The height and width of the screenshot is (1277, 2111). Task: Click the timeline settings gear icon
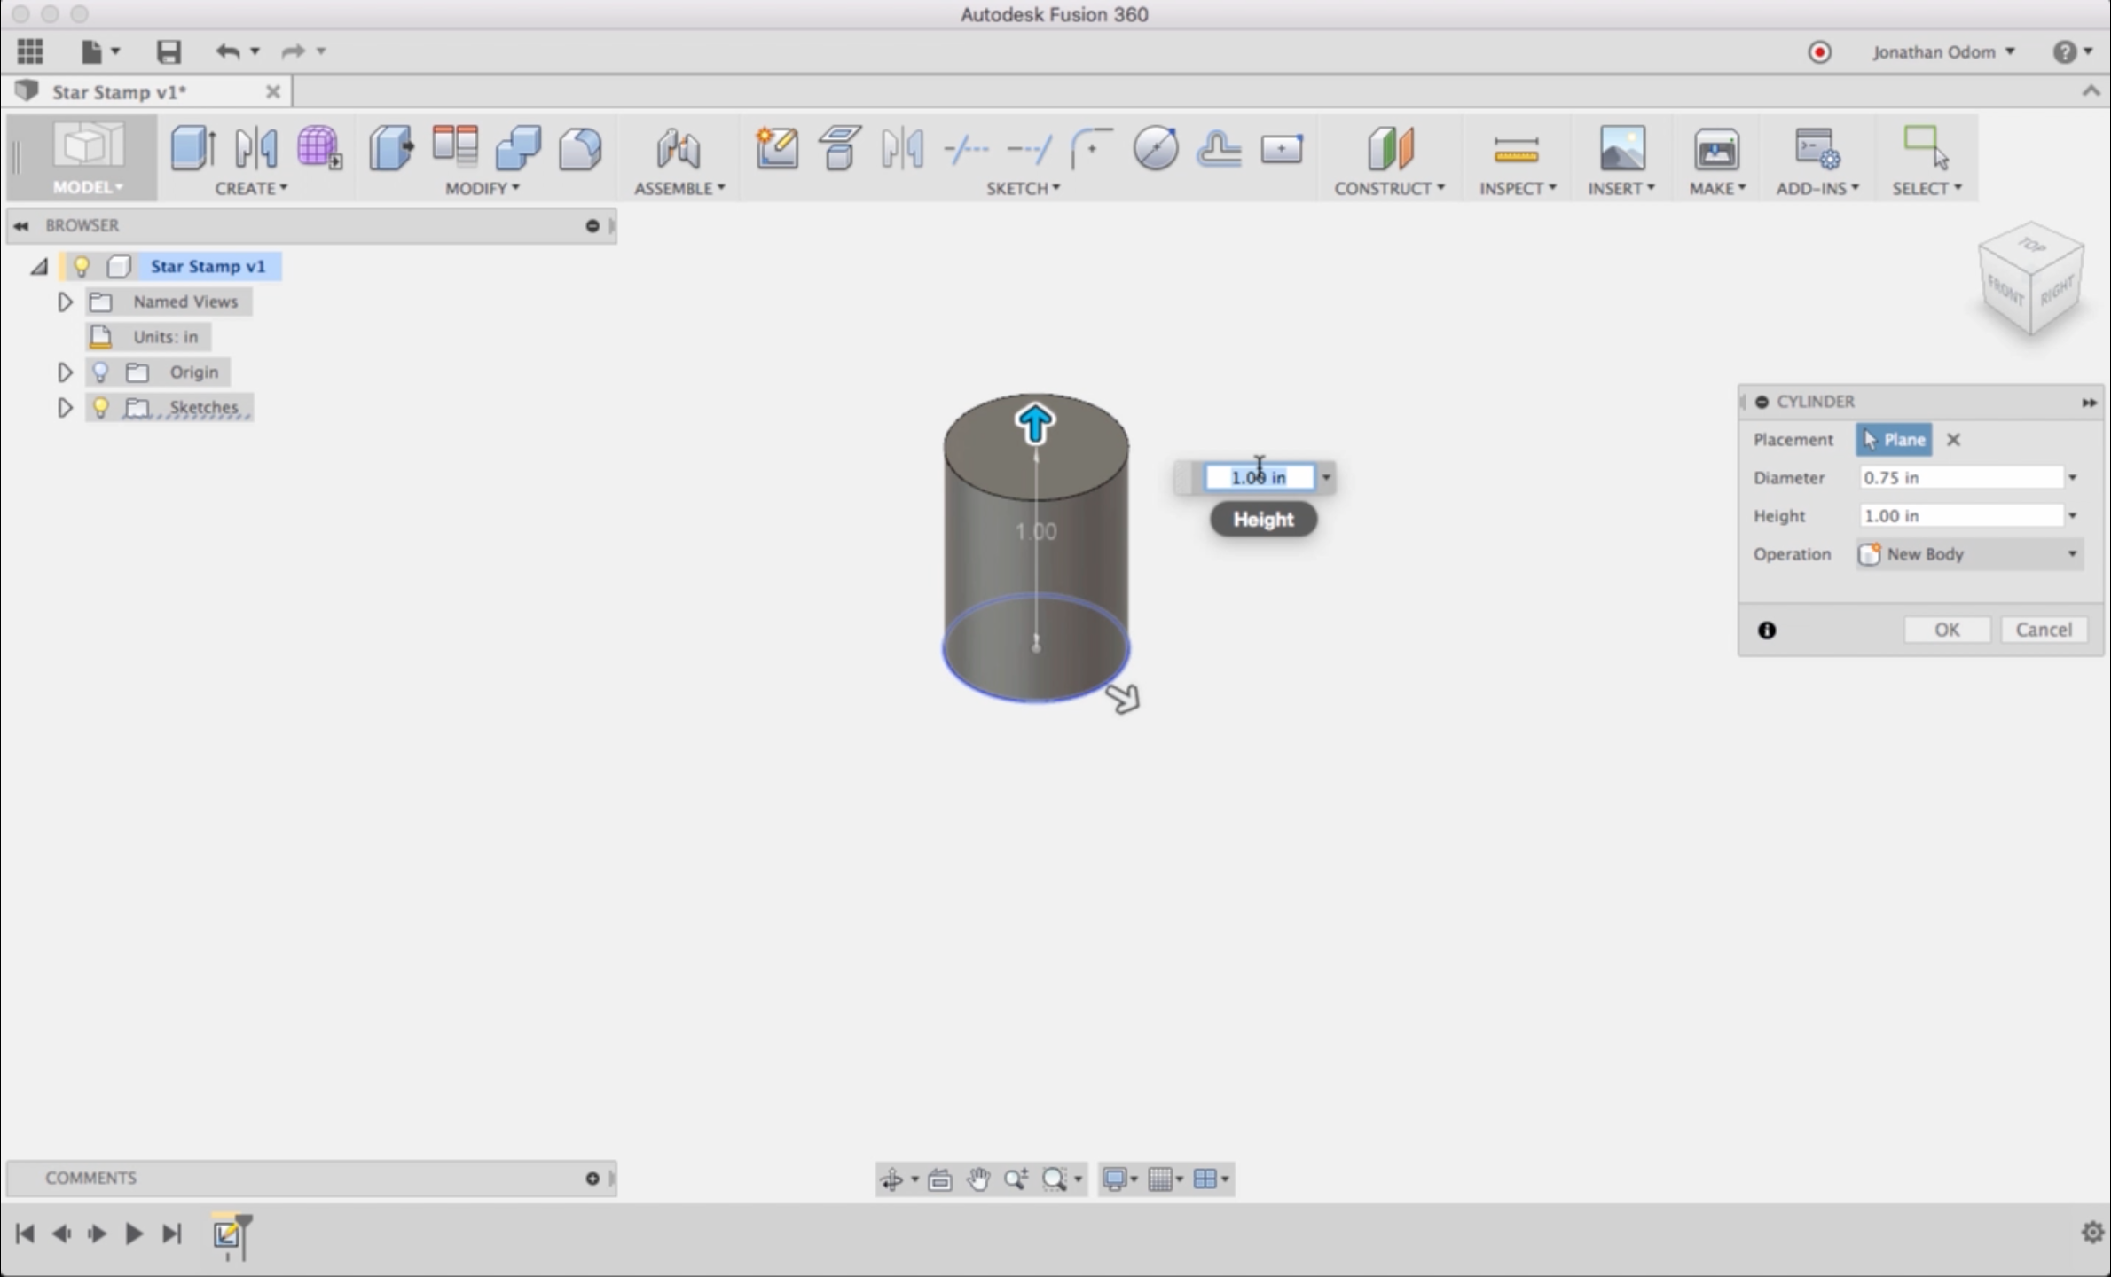(2092, 1232)
